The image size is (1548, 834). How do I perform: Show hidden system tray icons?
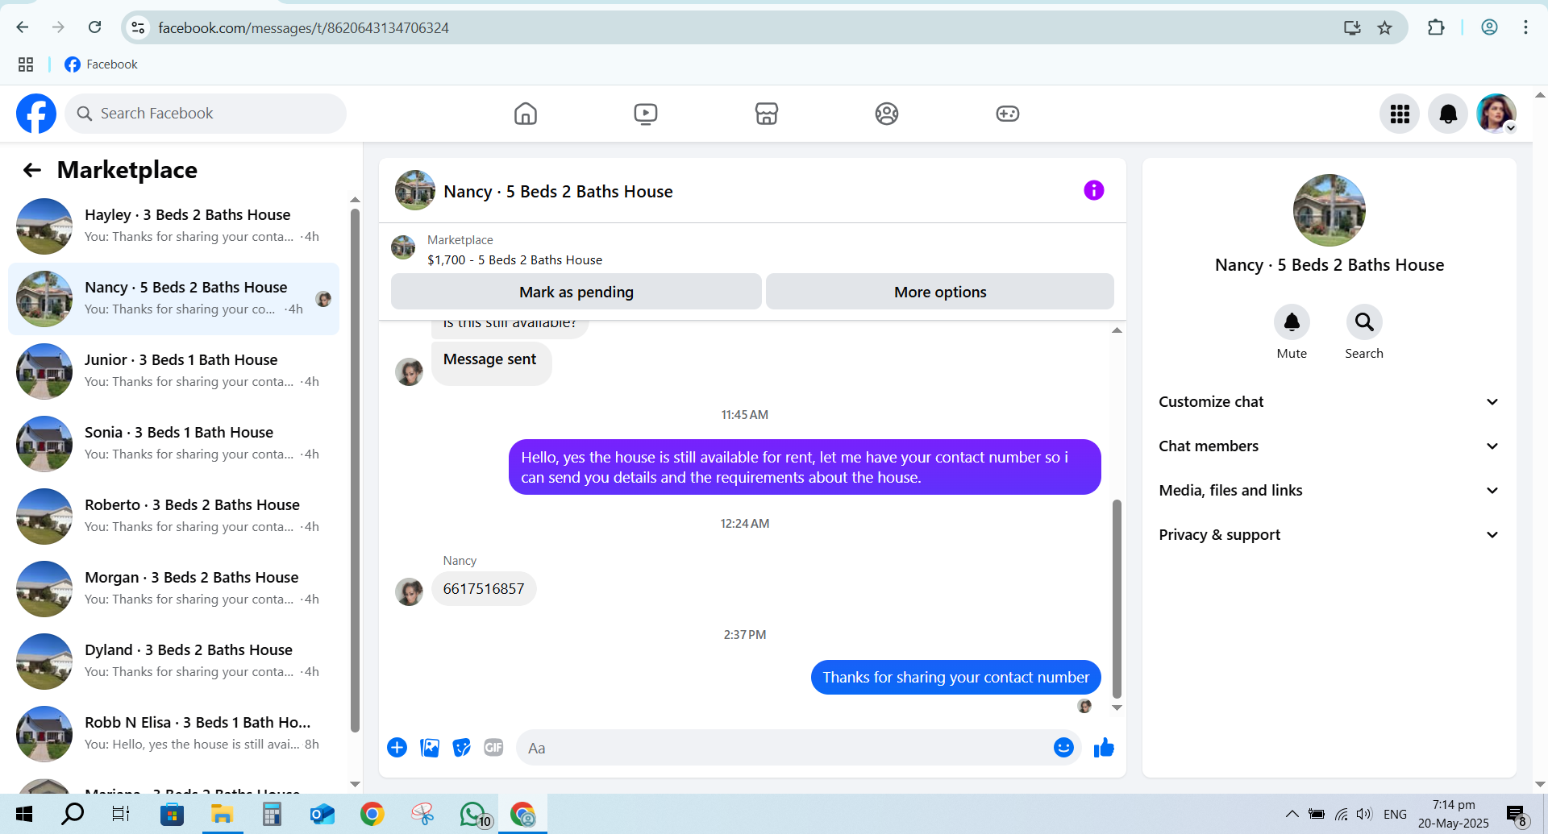[x=1292, y=814]
